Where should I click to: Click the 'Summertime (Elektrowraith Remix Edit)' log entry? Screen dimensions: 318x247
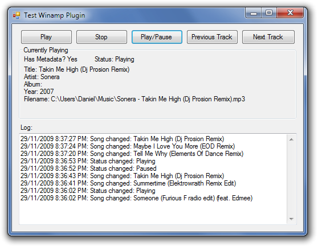[128, 183]
